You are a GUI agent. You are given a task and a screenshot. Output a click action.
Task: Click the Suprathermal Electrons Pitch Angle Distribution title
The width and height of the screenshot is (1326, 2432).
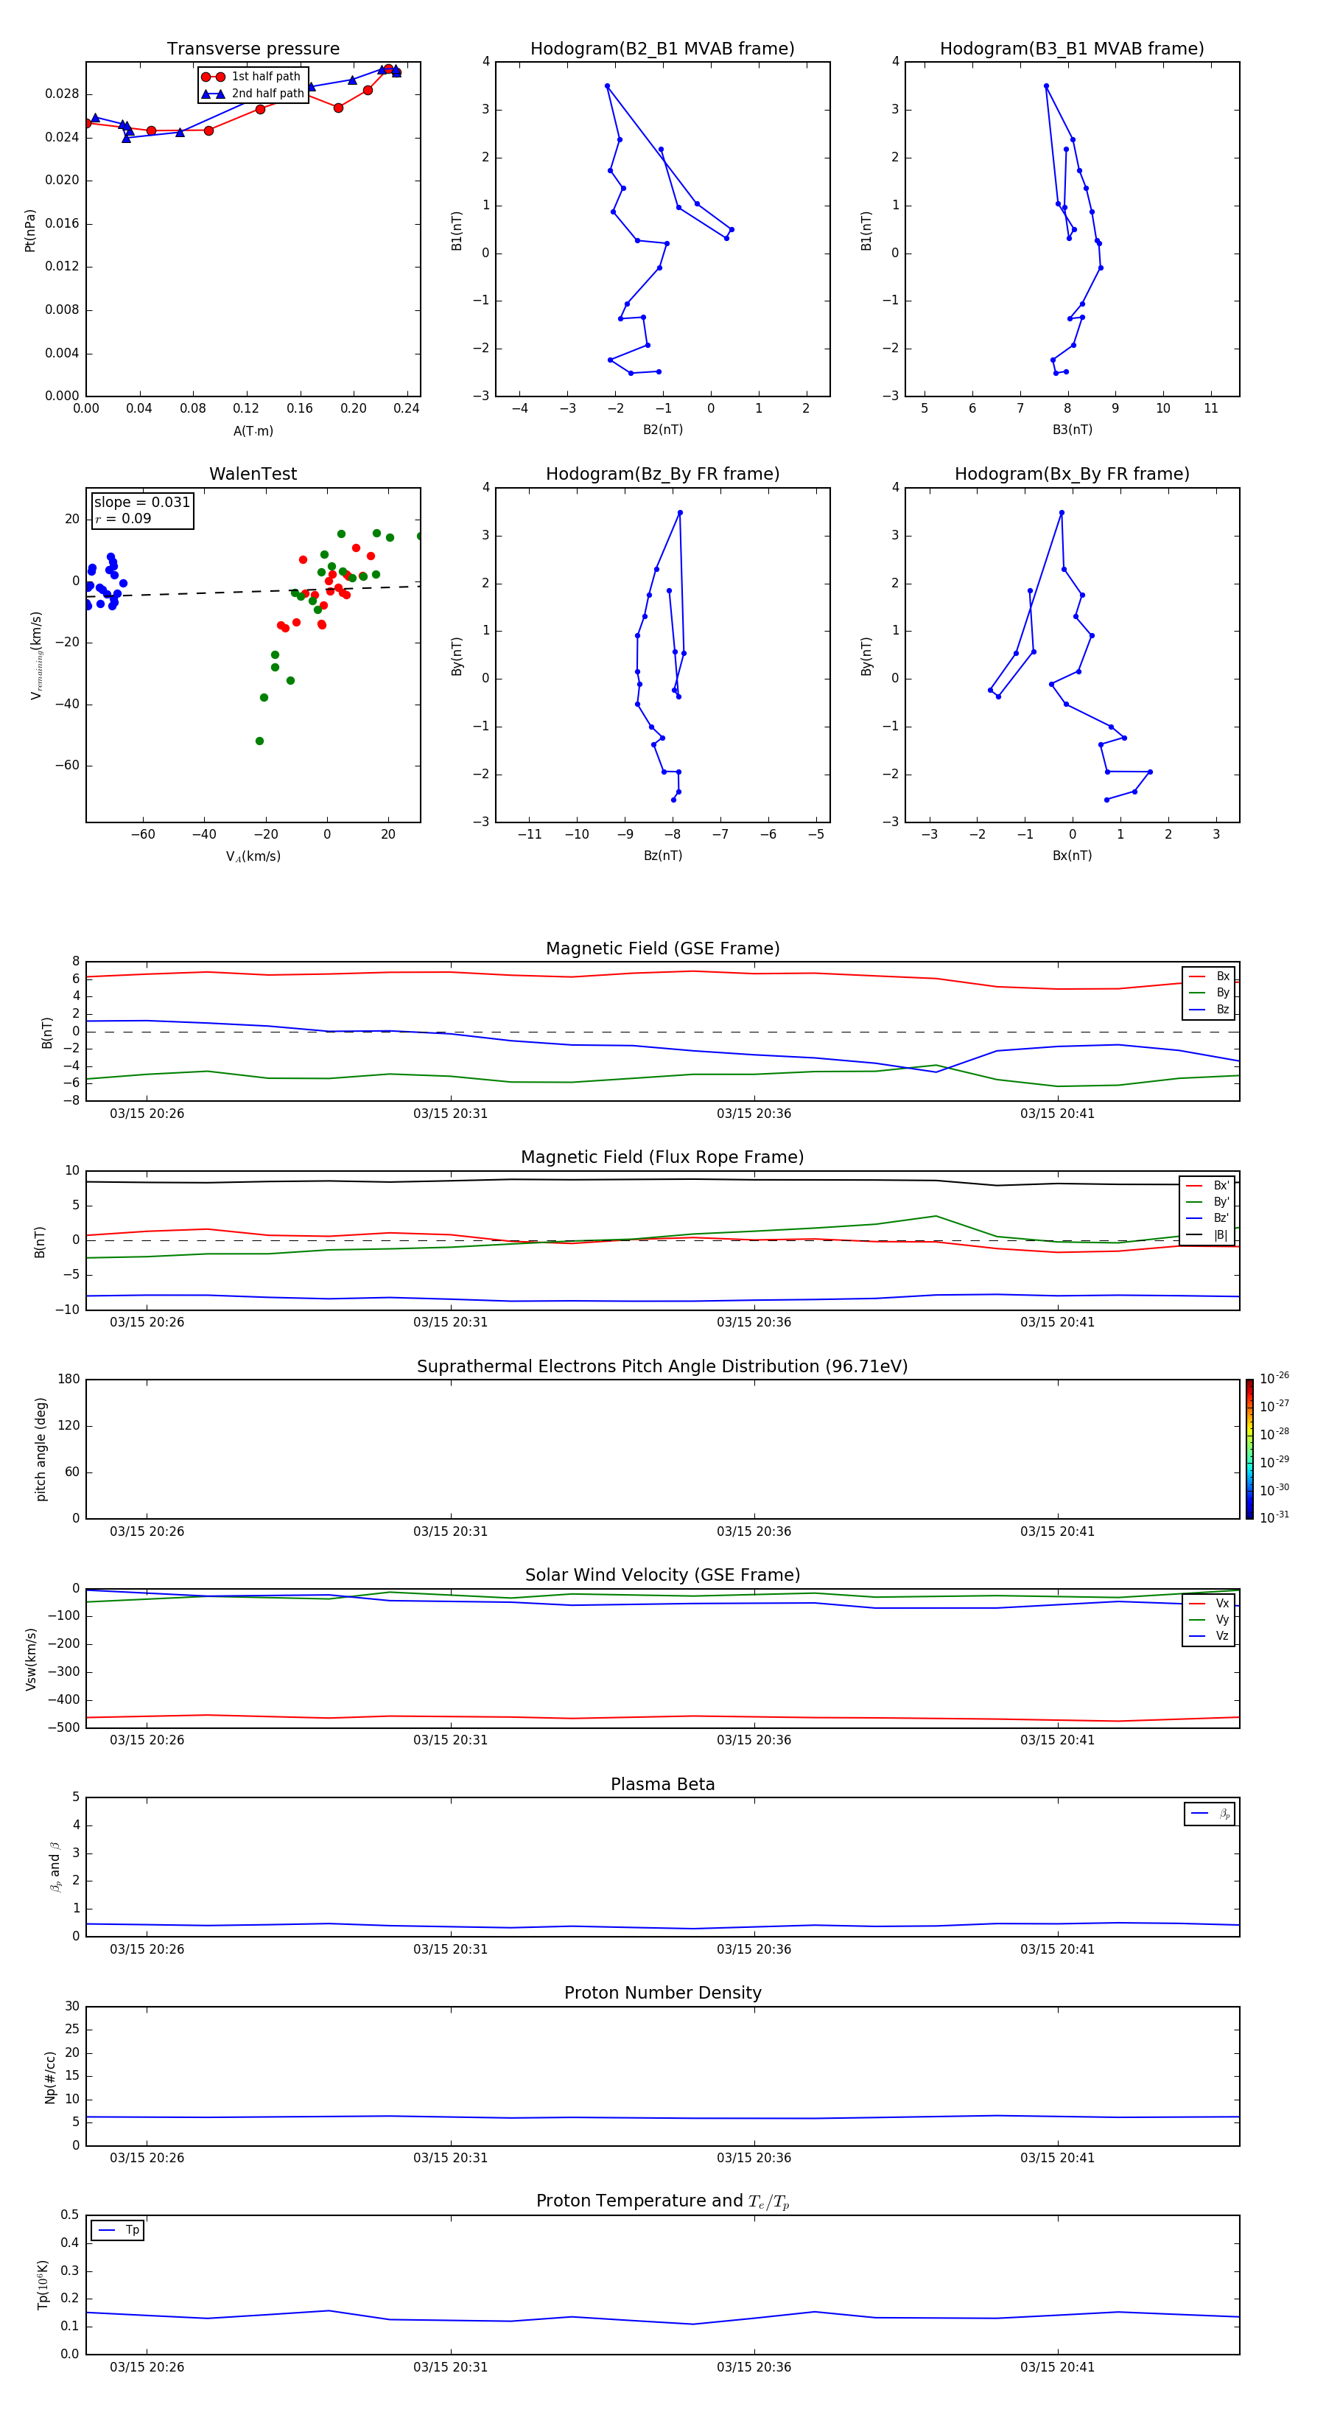(x=662, y=1366)
